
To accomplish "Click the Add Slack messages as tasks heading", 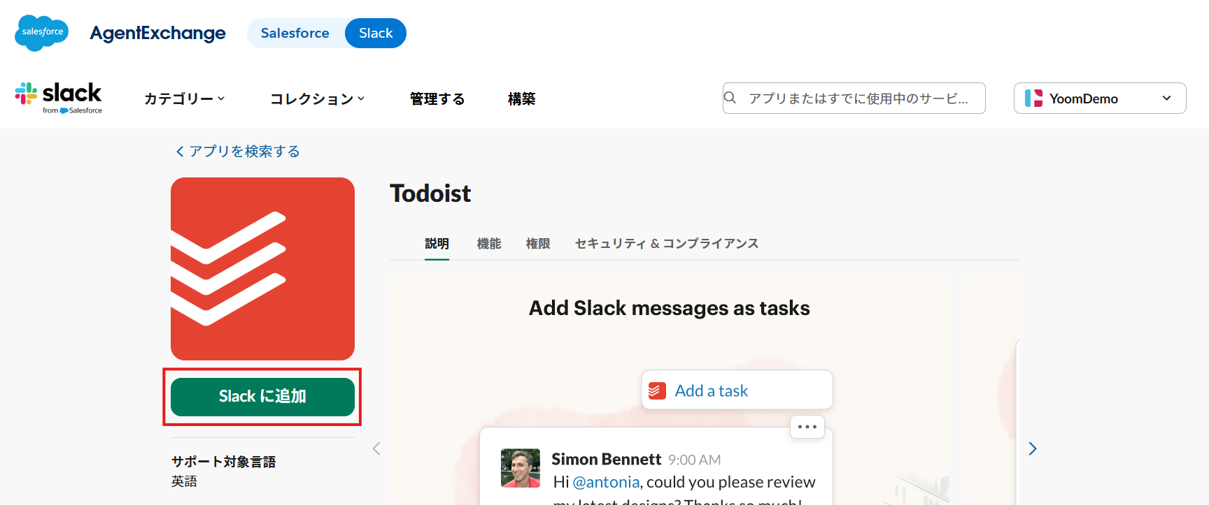I will [x=670, y=308].
